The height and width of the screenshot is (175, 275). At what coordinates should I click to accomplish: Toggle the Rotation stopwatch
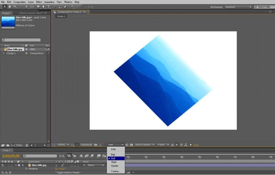[x=26, y=169]
